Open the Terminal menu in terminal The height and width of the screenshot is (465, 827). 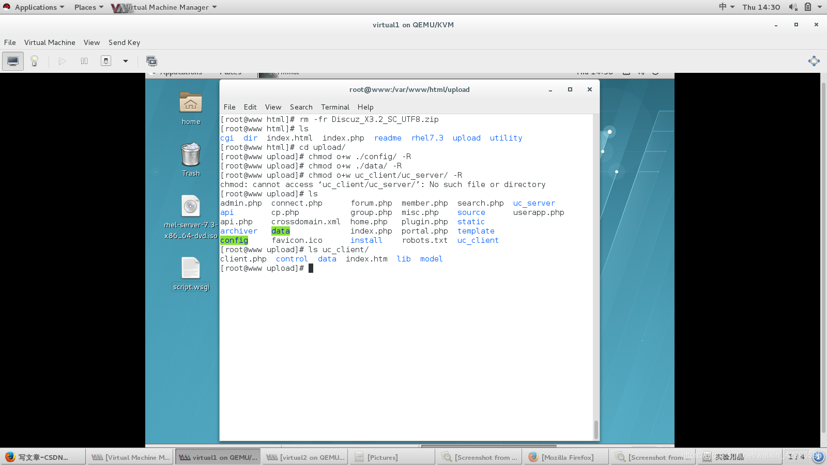coord(335,107)
